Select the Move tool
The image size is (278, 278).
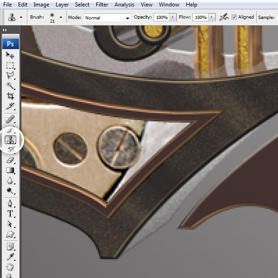[10, 55]
